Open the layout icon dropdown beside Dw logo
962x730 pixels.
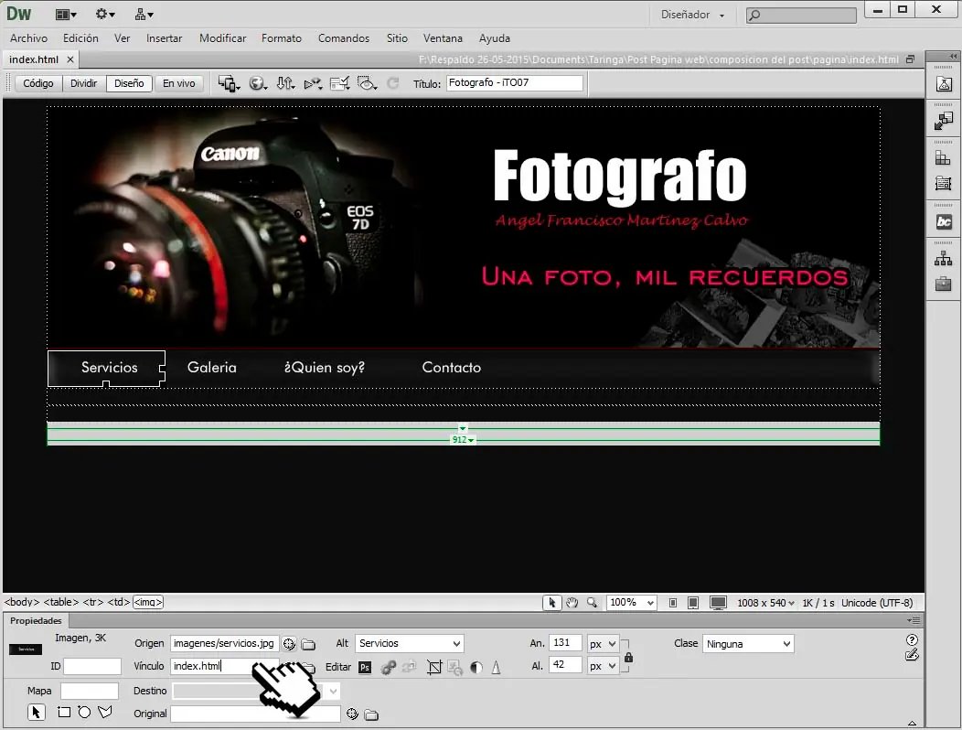66,14
